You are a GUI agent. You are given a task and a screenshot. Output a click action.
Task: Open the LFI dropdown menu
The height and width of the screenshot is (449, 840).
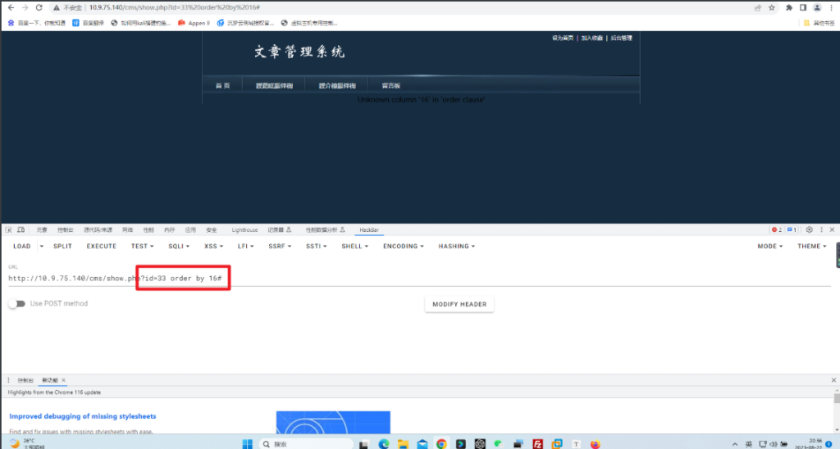[245, 246]
